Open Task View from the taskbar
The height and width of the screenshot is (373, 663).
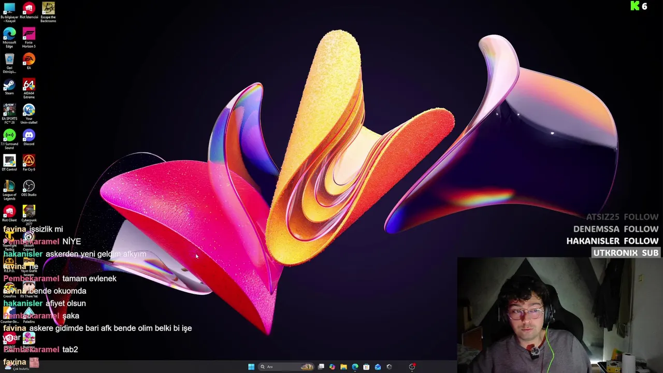[x=321, y=367]
